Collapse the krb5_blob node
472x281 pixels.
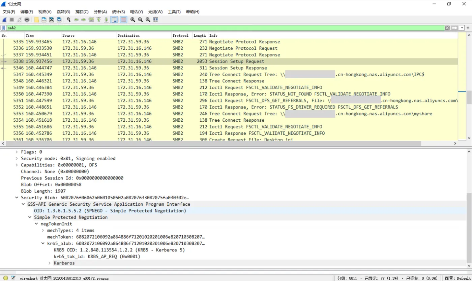point(43,243)
